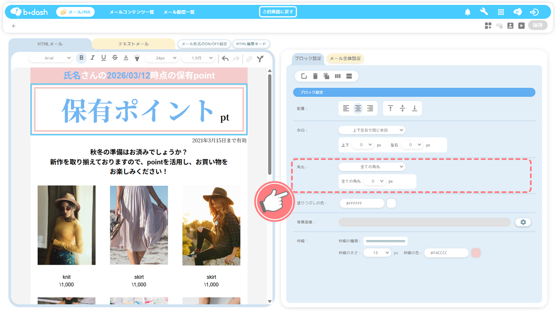Click the 旧画面に戻す button

(x=278, y=12)
